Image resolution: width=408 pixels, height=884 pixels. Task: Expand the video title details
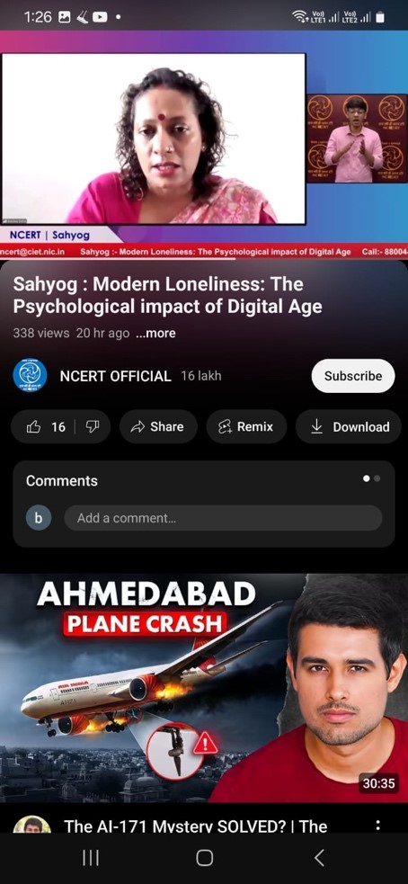coord(167,295)
